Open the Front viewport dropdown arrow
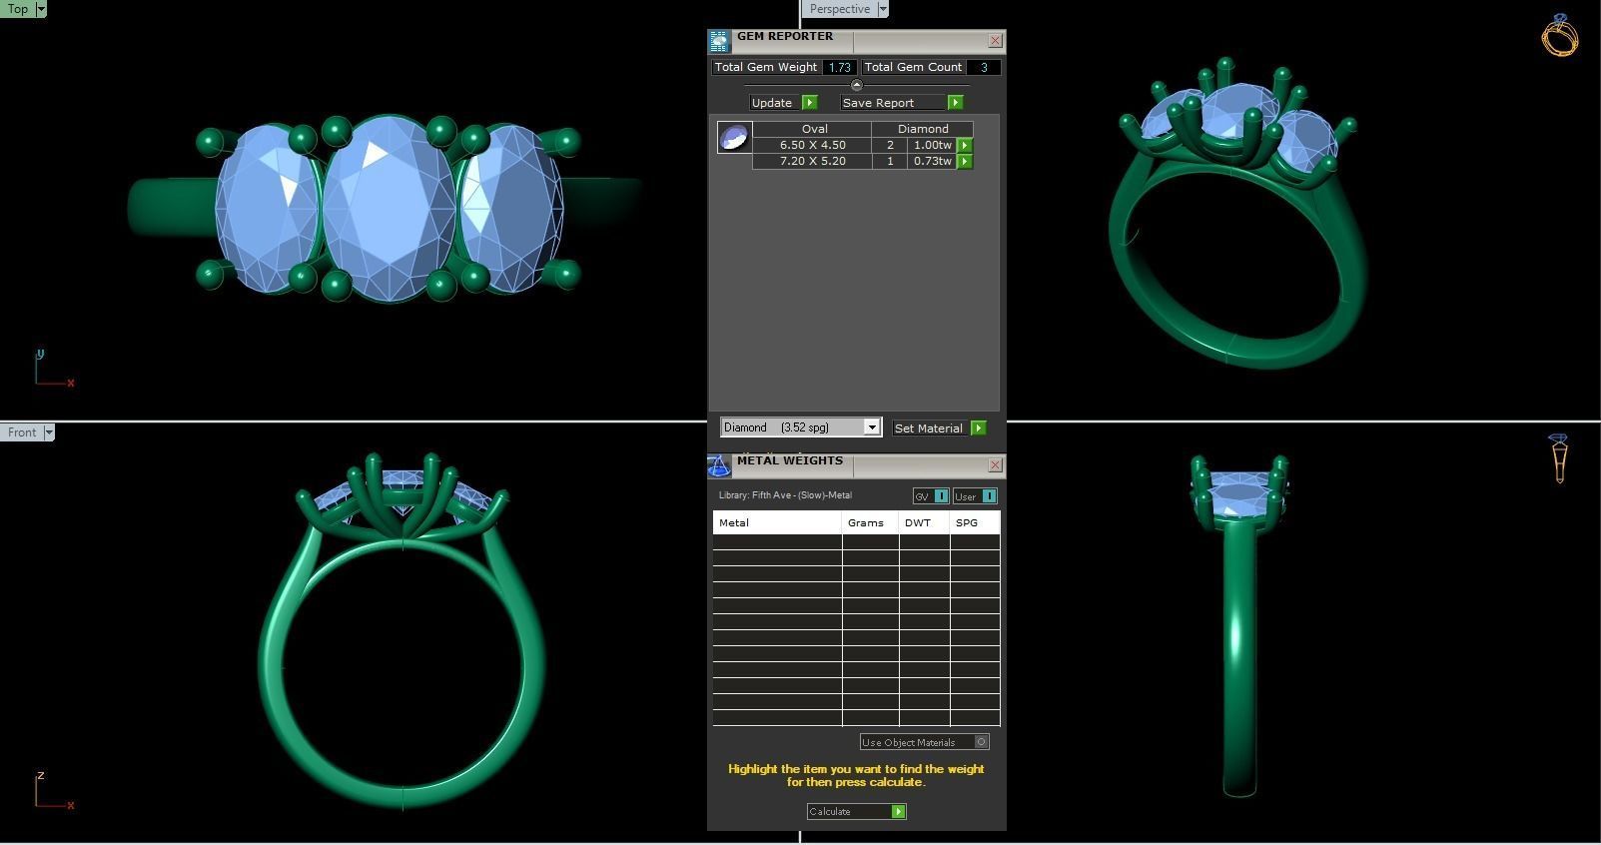Screen dimensions: 1601x845 pyautogui.click(x=48, y=432)
